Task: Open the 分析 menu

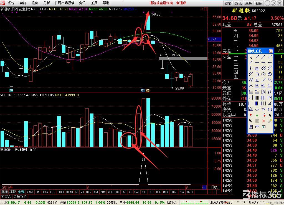Action: 47,3
